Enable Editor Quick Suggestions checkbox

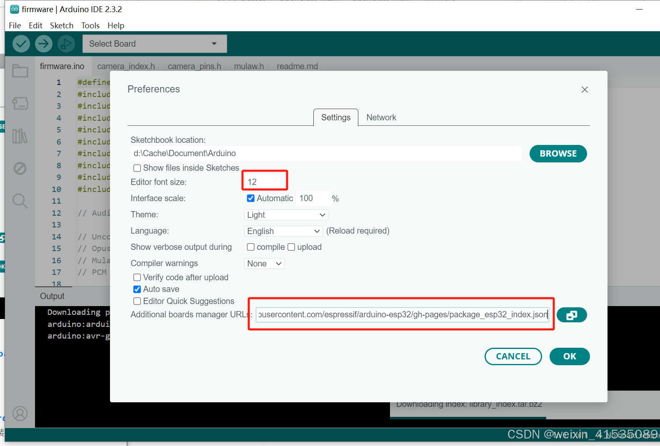(137, 301)
